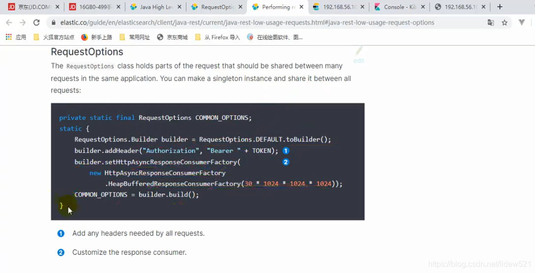Open the 京东商城 bookmark
This screenshot has width=535, height=273.
point(172,37)
